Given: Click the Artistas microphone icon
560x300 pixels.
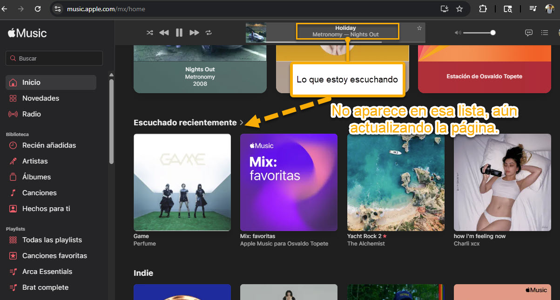Looking at the screenshot, I should coord(13,161).
